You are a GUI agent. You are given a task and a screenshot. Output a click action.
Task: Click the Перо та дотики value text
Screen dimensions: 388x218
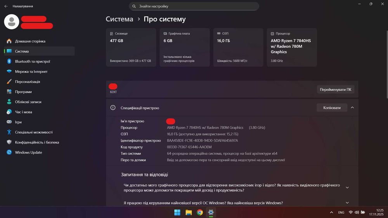point(226,160)
